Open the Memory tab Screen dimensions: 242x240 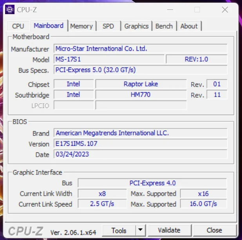pyautogui.click(x=81, y=26)
